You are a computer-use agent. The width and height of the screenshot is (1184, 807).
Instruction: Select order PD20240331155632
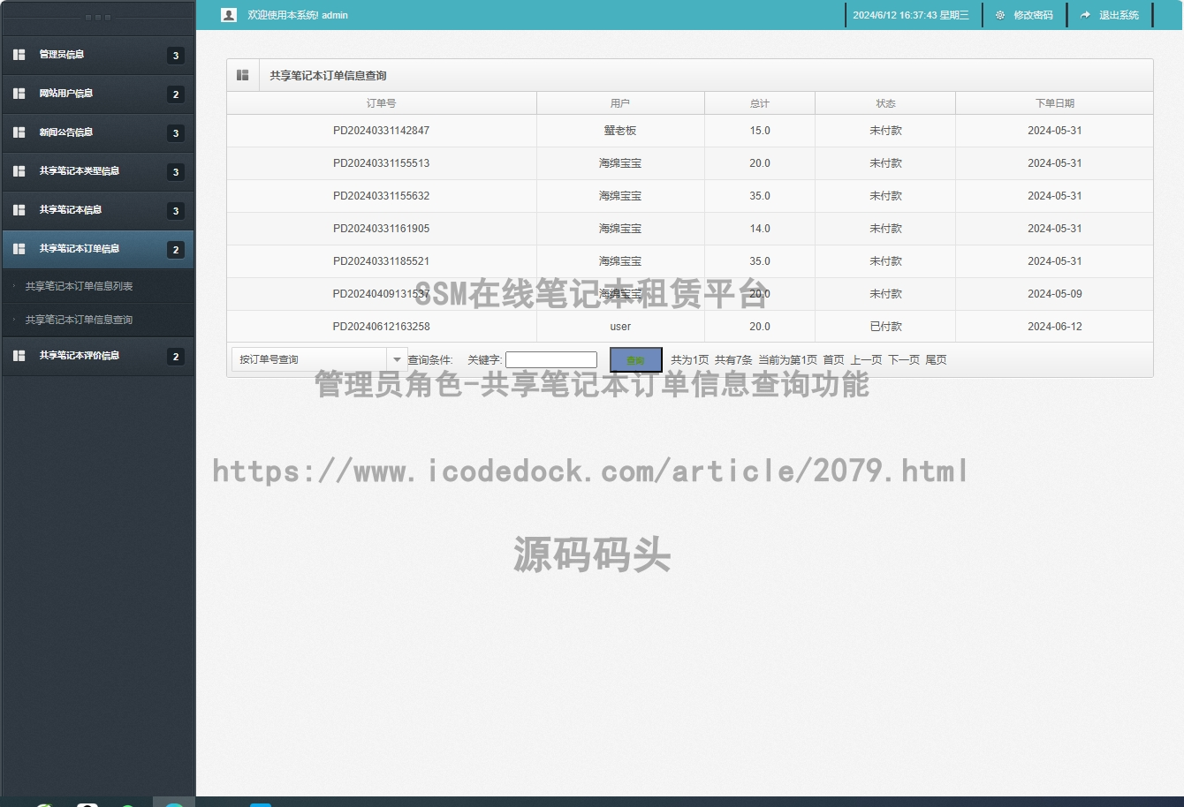381,196
